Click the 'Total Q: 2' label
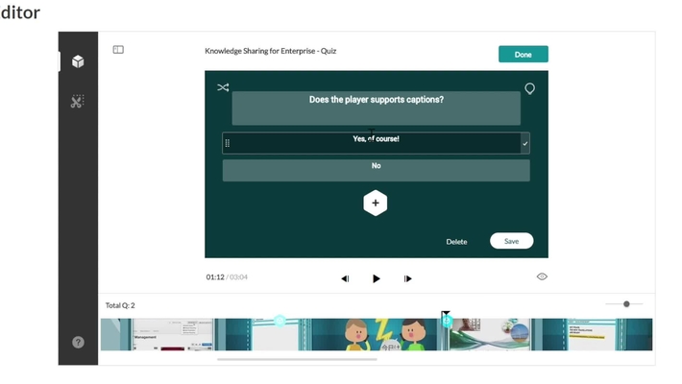 120,305
